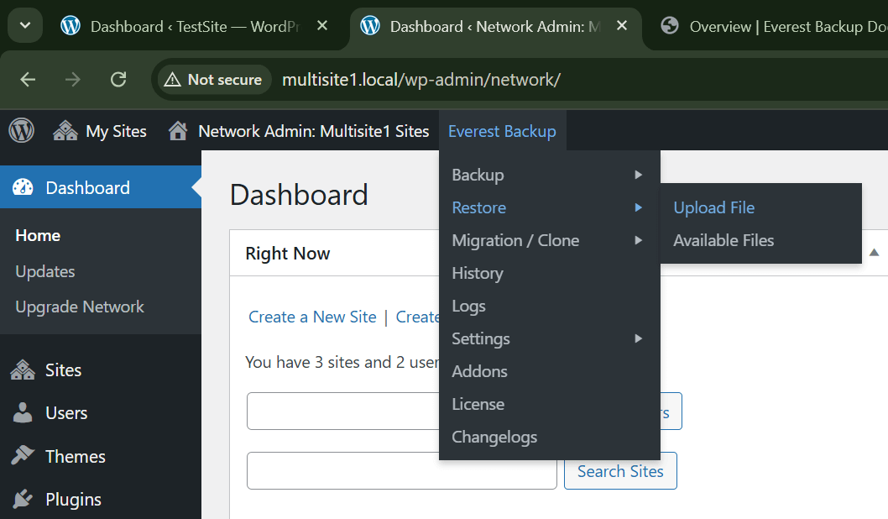Go back using the browser back arrow
Screen dimensions: 888x519
point(28,80)
